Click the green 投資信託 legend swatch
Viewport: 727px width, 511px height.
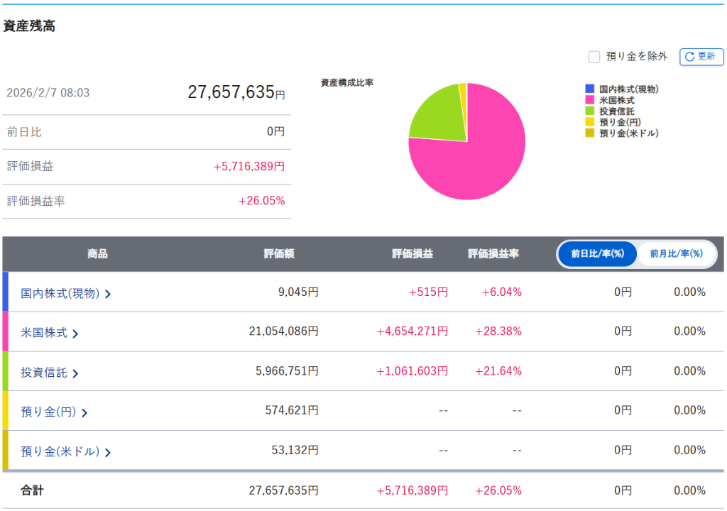pyautogui.click(x=589, y=111)
